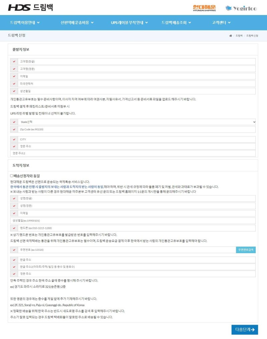Focus the 한글 주소 input field
The height and width of the screenshot is (339, 267).
point(137,260)
